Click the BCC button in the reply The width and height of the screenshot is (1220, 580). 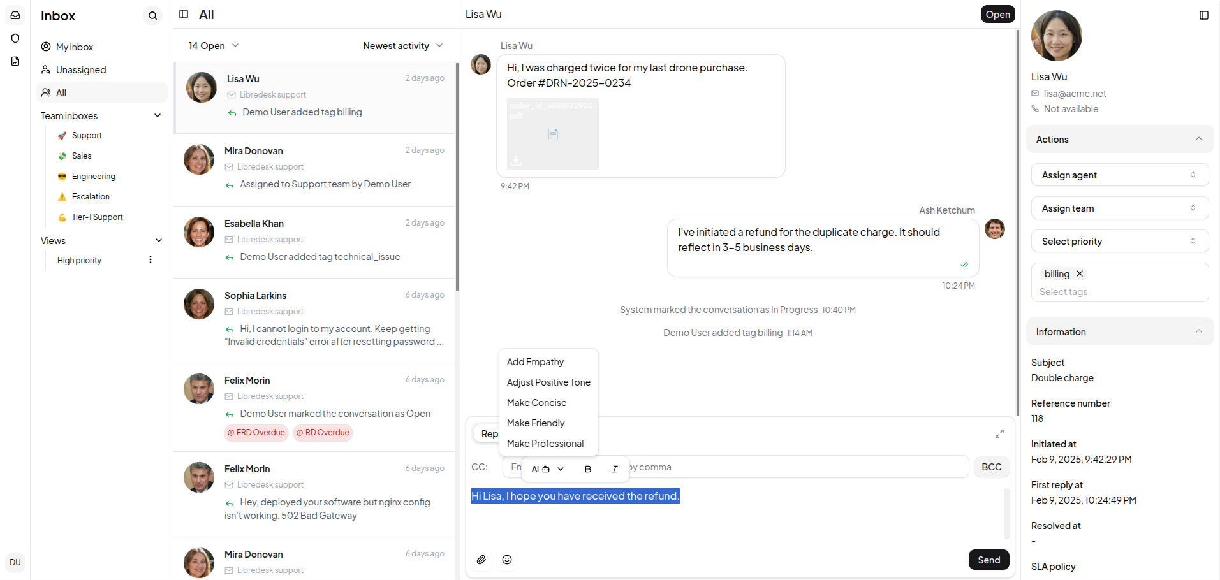tap(991, 467)
